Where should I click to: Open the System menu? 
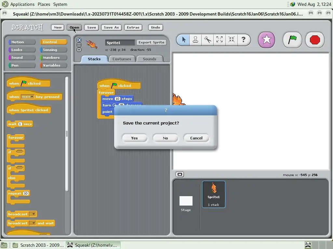(x=60, y=4)
